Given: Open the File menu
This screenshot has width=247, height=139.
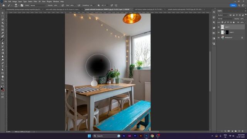Looking at the screenshot, I should click(5, 2).
